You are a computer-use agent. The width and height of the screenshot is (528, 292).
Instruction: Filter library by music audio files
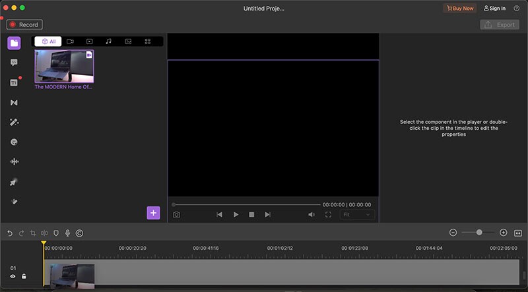click(108, 42)
